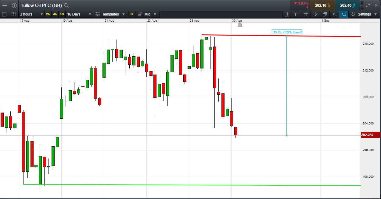The width and height of the screenshot is (381, 199).
Task: Click the 15 Aug date label
Action: [25, 21]
